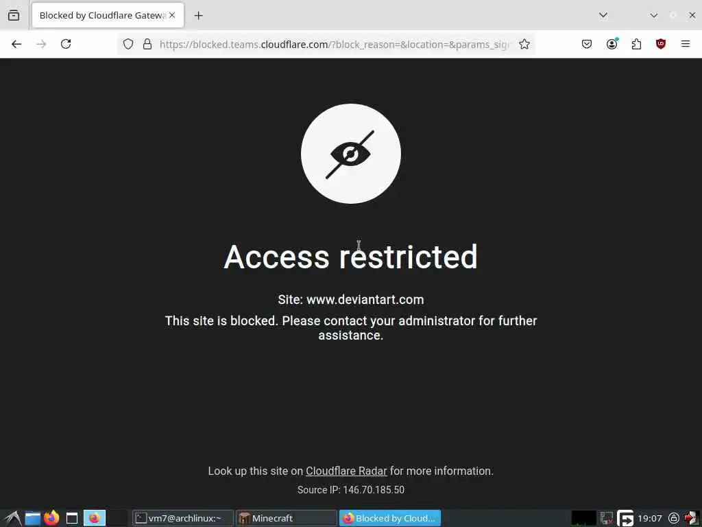The image size is (702, 527).
Task: Close the Blocked by Cloudflare Gateway tab
Action: pos(172,15)
